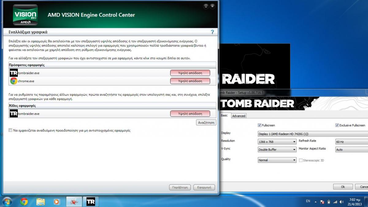368x207 pixels.
Task: Toggle Υψηλή απόδοση for chrome.exe
Action: tap(190, 81)
